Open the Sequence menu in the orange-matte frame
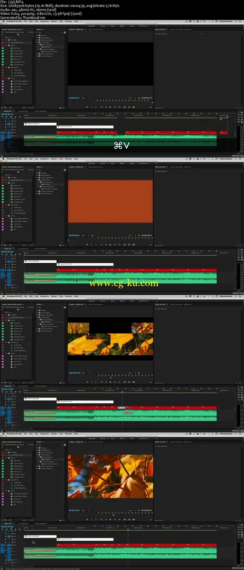The height and width of the screenshot is (570, 244). (x=45, y=159)
